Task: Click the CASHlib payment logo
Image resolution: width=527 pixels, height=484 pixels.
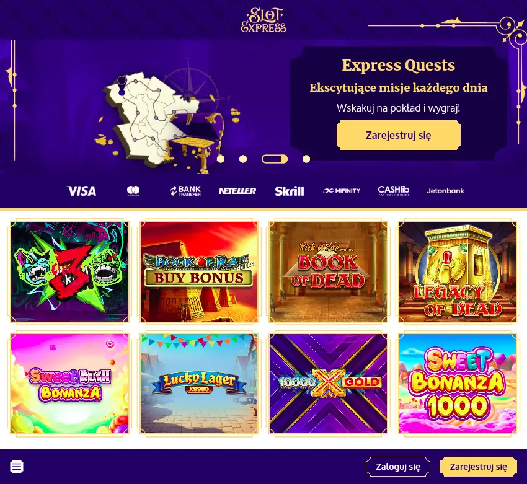Action: 394,190
